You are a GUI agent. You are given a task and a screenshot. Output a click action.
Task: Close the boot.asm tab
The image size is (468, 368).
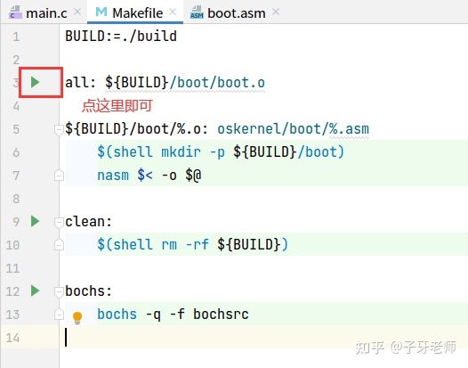coord(276,12)
